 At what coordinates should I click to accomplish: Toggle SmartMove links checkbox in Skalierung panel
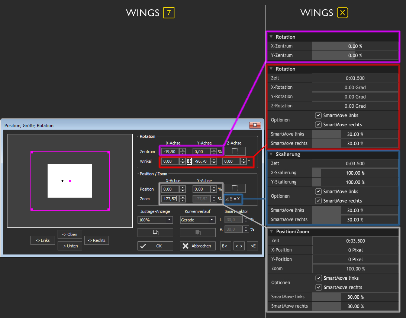point(318,191)
